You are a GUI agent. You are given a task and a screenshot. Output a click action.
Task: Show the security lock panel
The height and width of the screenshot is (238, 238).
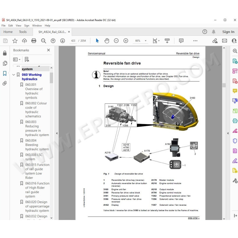pos(5,53)
